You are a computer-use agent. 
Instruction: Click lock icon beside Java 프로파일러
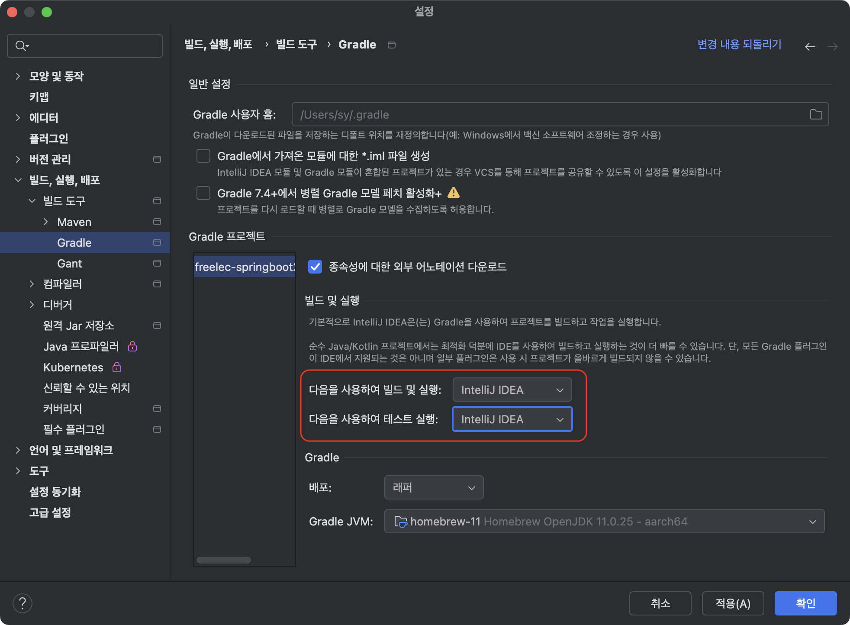[x=132, y=346]
